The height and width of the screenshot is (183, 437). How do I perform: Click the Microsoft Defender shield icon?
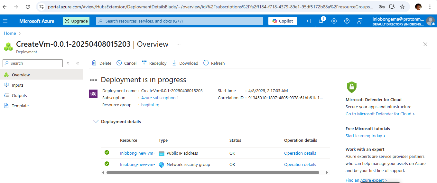[351, 87]
